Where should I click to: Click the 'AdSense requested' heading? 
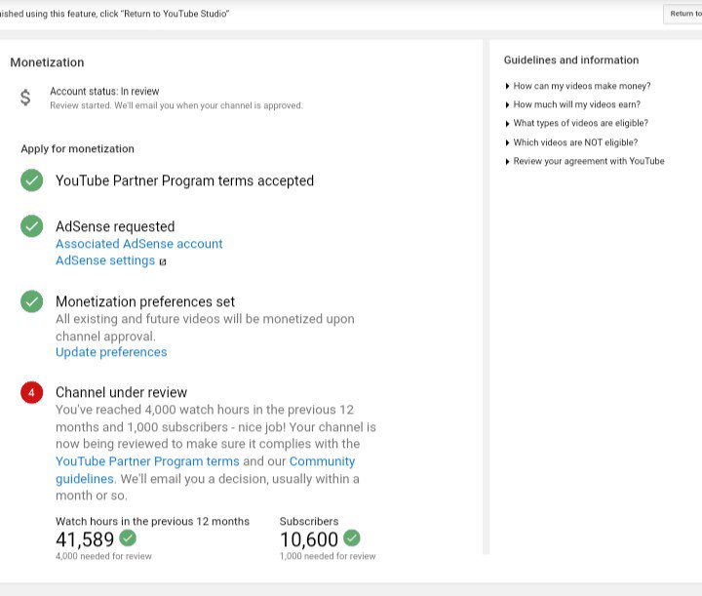pyautogui.click(x=115, y=226)
